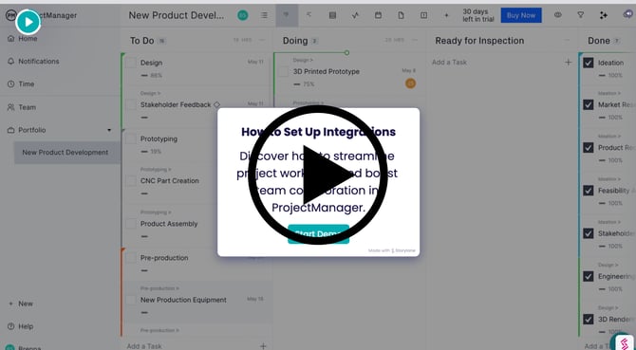Viewport: 636px width, 350px height.
Task: Check the 3D Printed Prototype checkbox
Action: pos(284,72)
